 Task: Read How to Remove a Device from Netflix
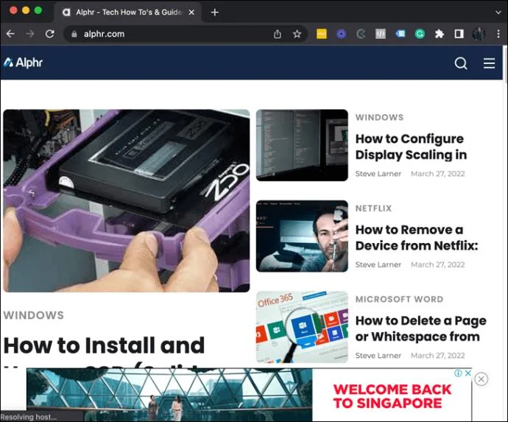click(x=417, y=238)
